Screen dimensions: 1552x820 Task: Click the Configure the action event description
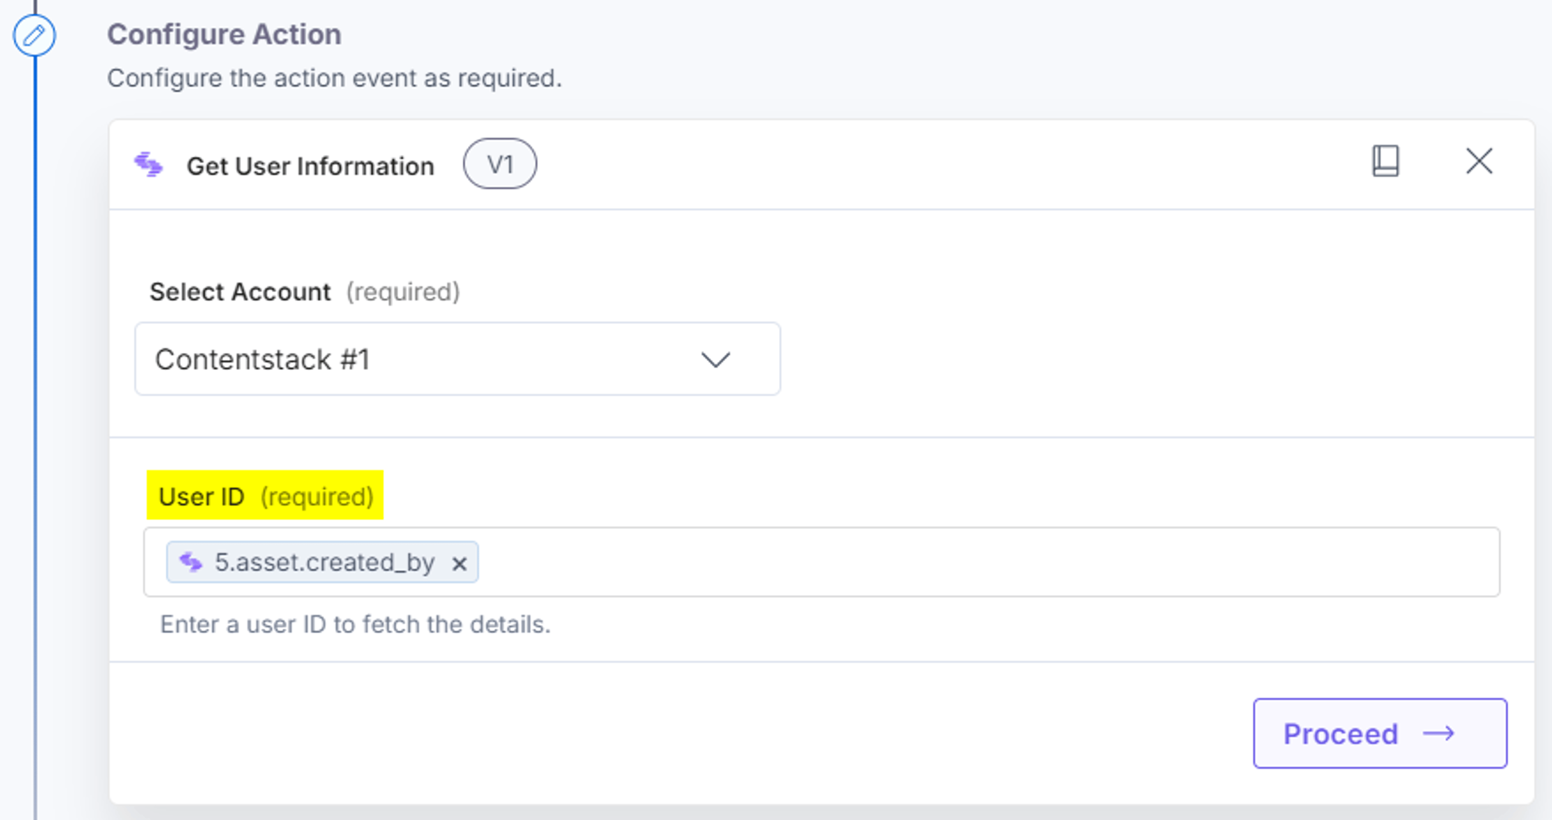[334, 78]
